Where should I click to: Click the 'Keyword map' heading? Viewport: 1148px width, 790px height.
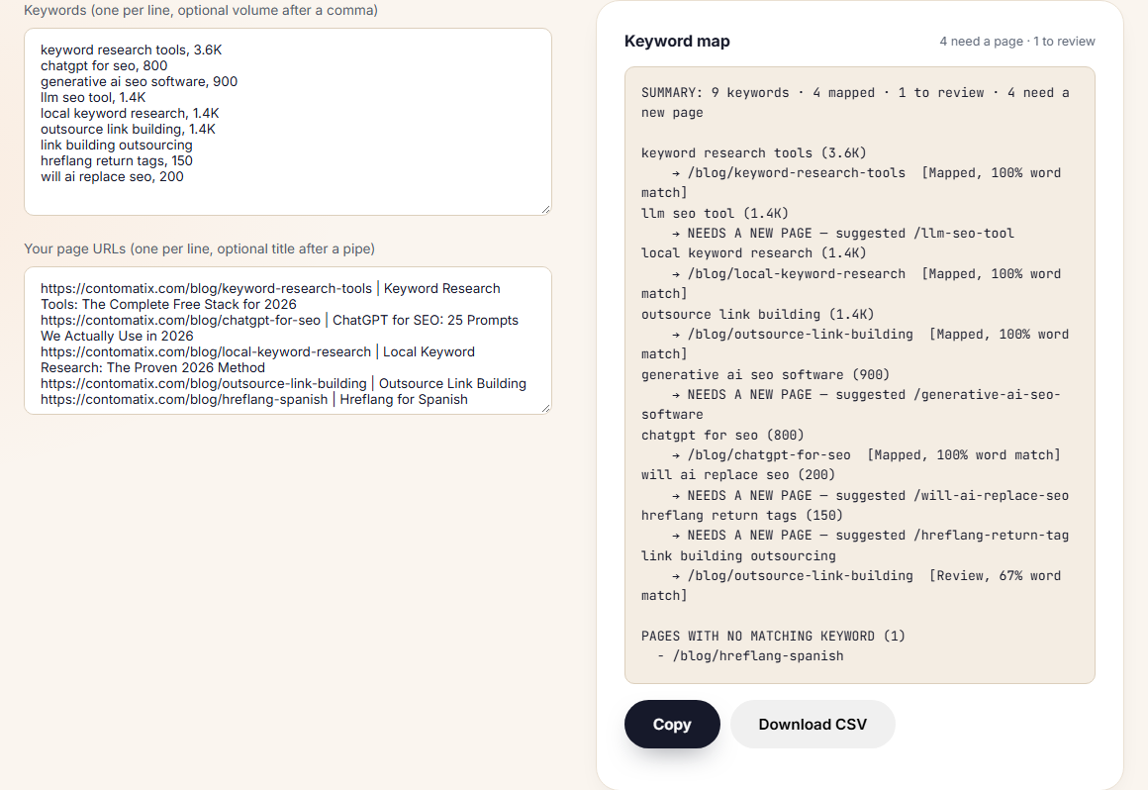677,41
